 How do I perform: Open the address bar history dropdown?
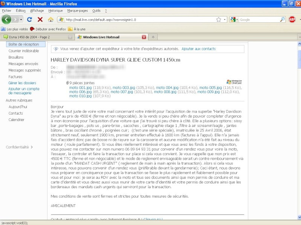click(x=225, y=20)
